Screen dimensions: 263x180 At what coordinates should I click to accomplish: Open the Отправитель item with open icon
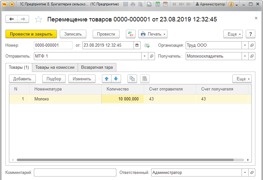point(151,56)
